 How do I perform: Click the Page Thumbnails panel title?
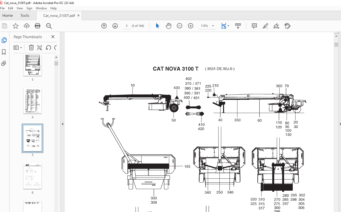point(28,37)
